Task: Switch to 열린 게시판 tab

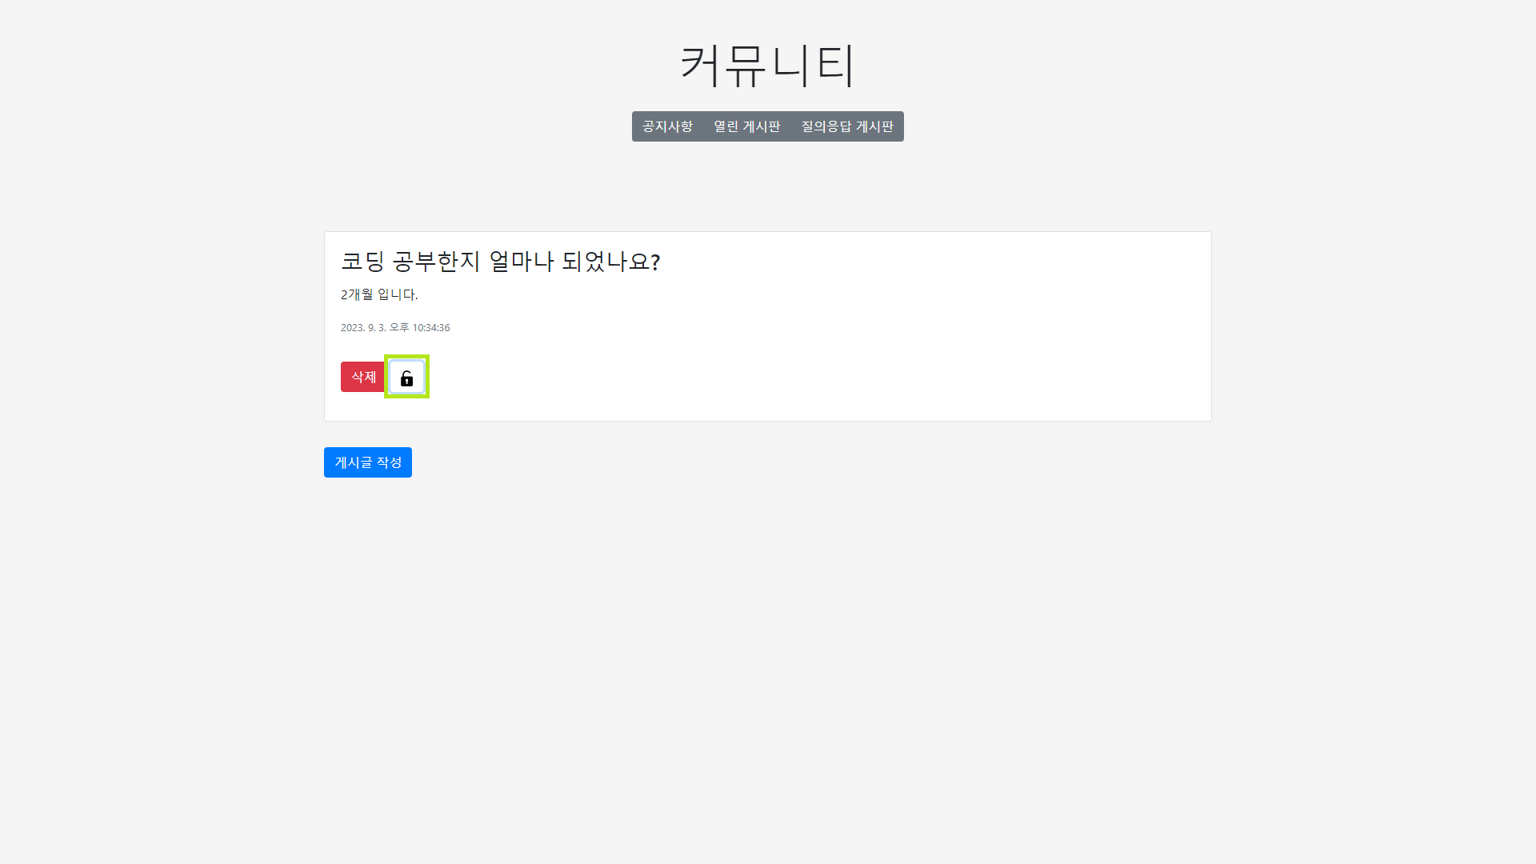Action: 746,126
